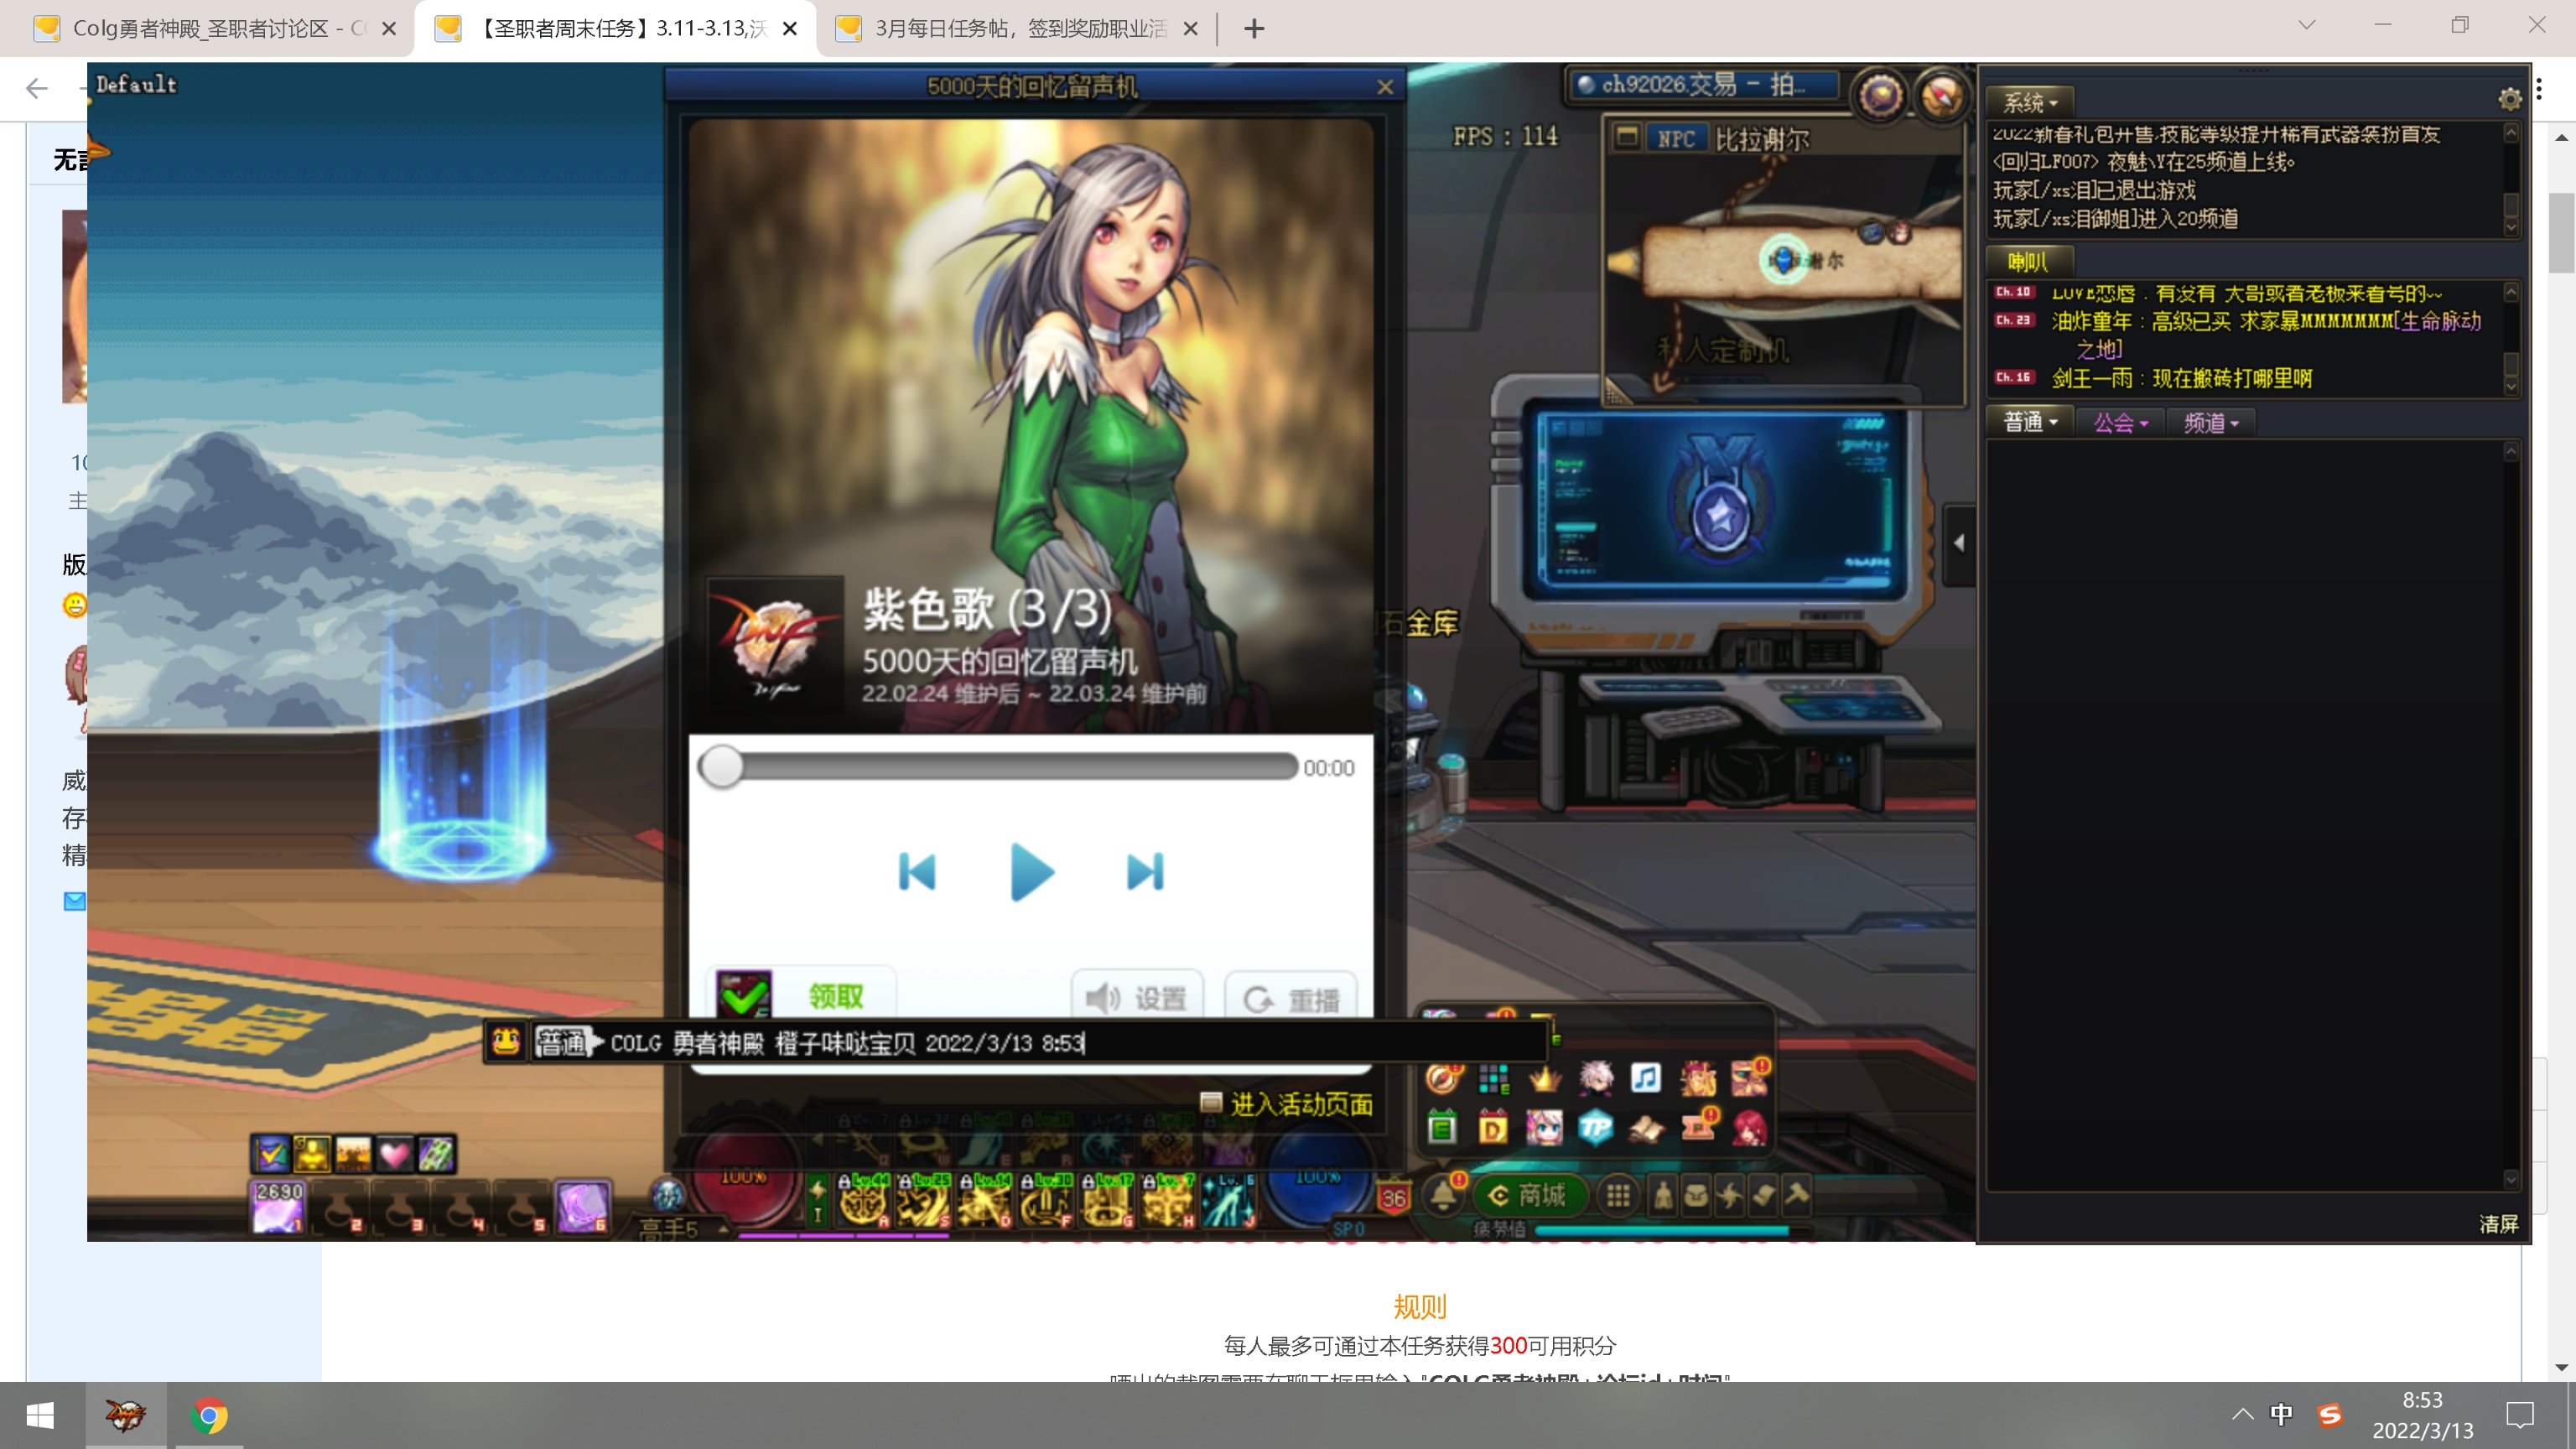
Task: Expand the 普通 chat channel dropdown
Action: (x=2030, y=422)
